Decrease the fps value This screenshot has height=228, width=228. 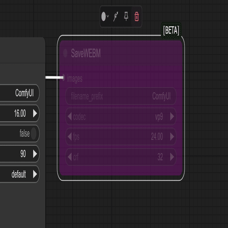pos(69,137)
